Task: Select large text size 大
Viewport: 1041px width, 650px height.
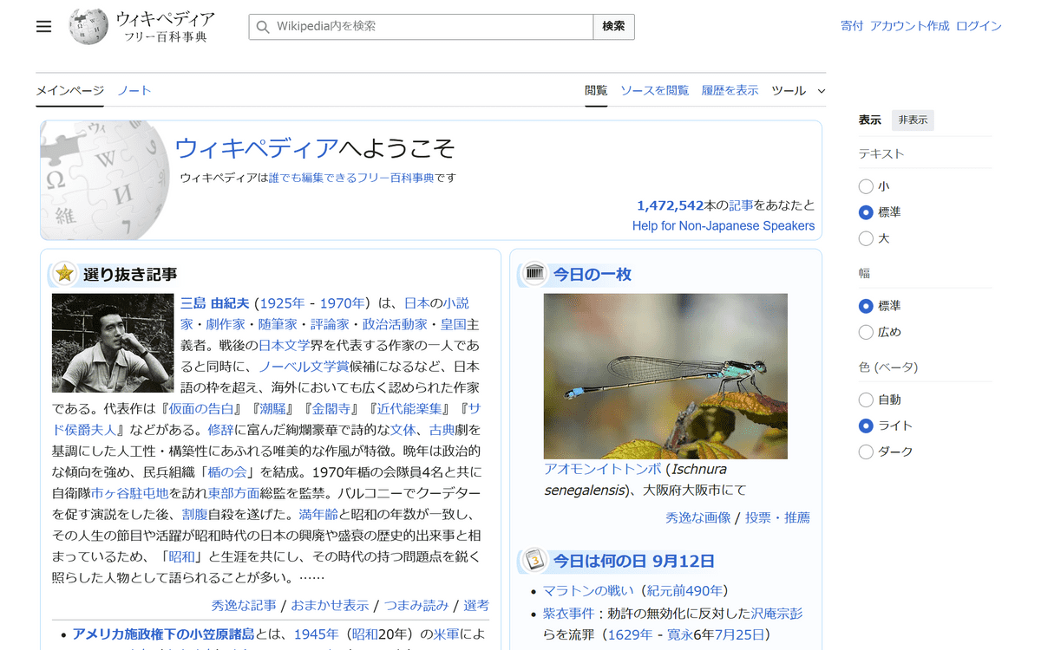Action: tap(866, 238)
